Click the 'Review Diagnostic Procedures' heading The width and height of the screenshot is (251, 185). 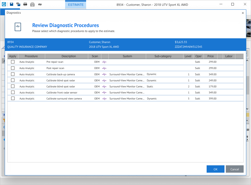65,25
